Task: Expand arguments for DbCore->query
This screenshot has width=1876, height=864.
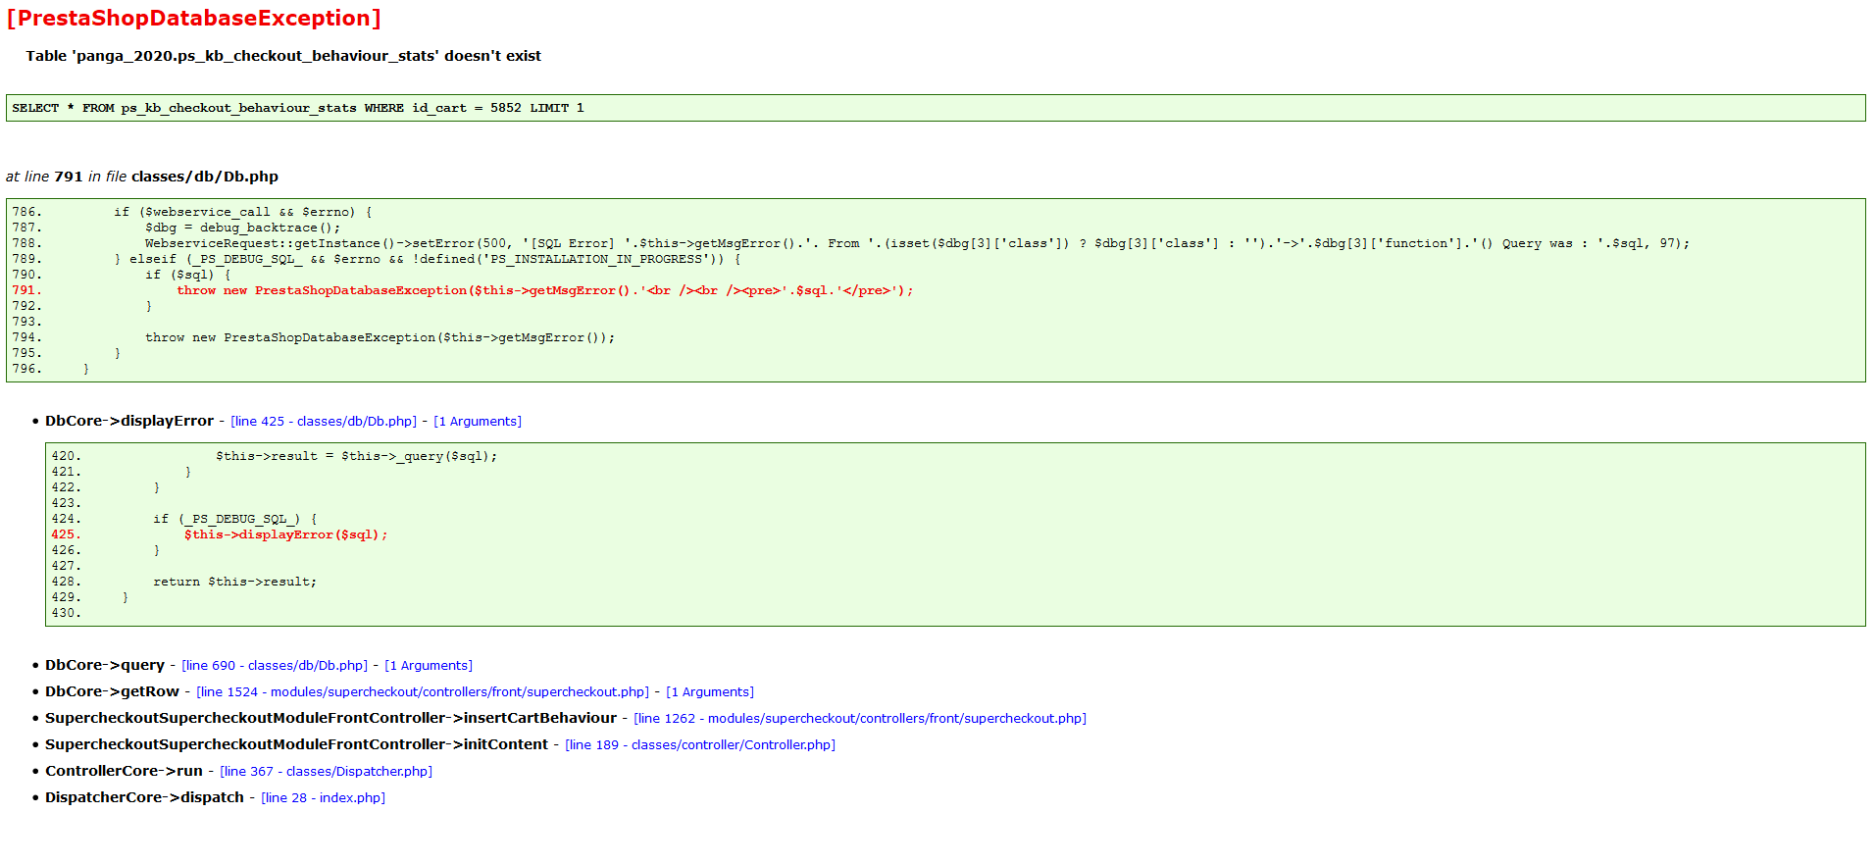Action: (429, 665)
